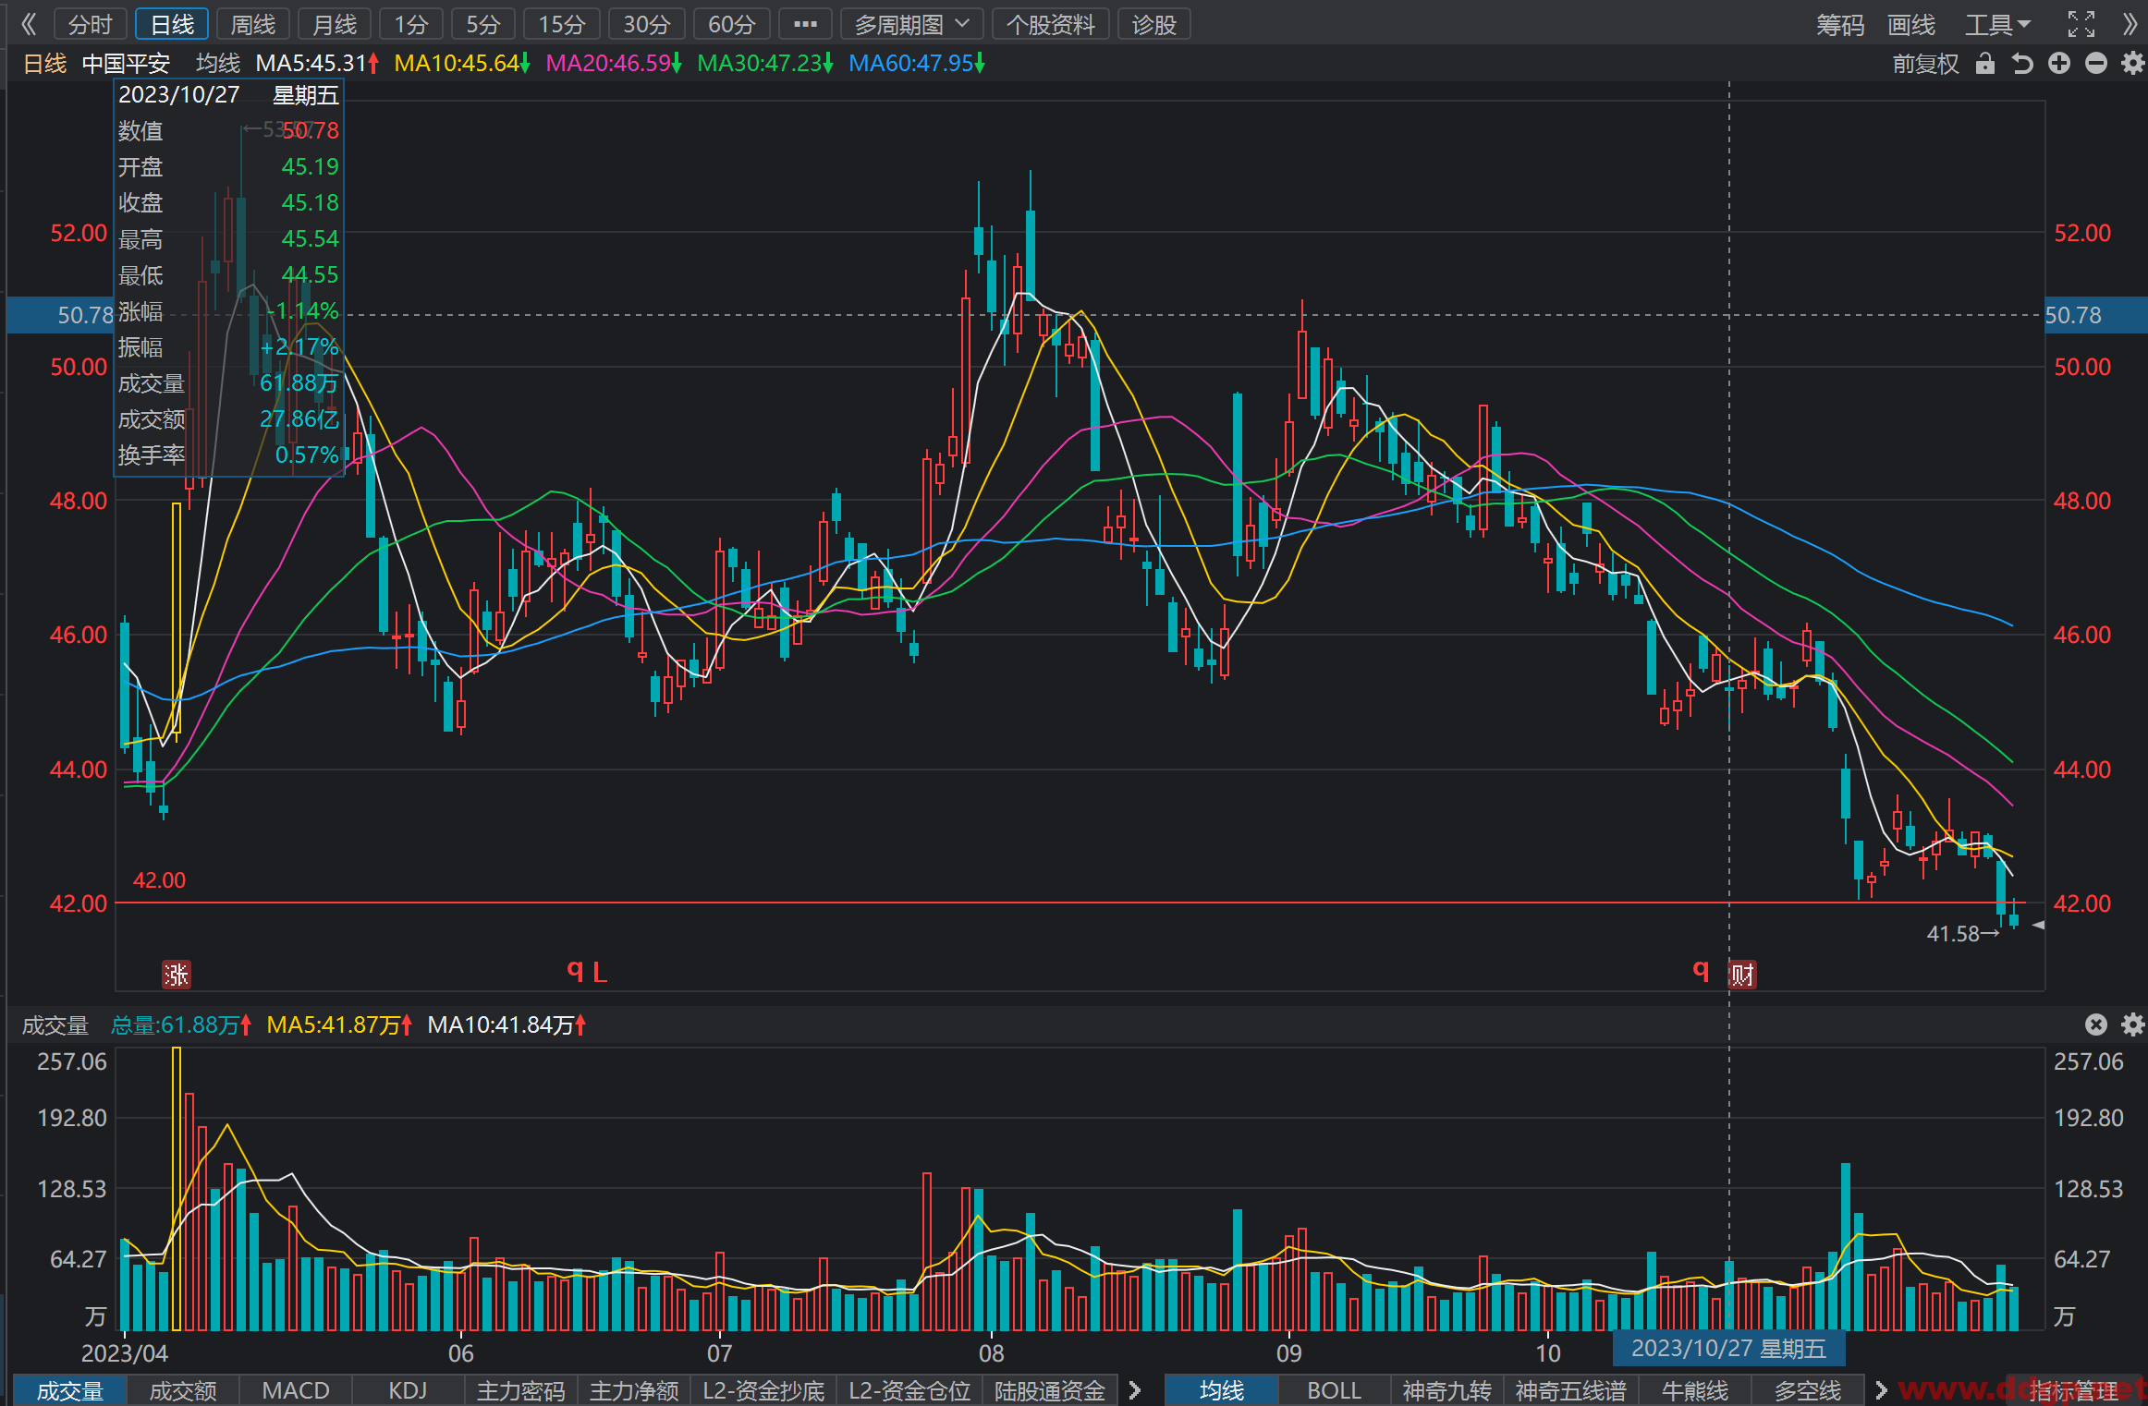Click the fullscreen expand icon

click(x=2081, y=25)
